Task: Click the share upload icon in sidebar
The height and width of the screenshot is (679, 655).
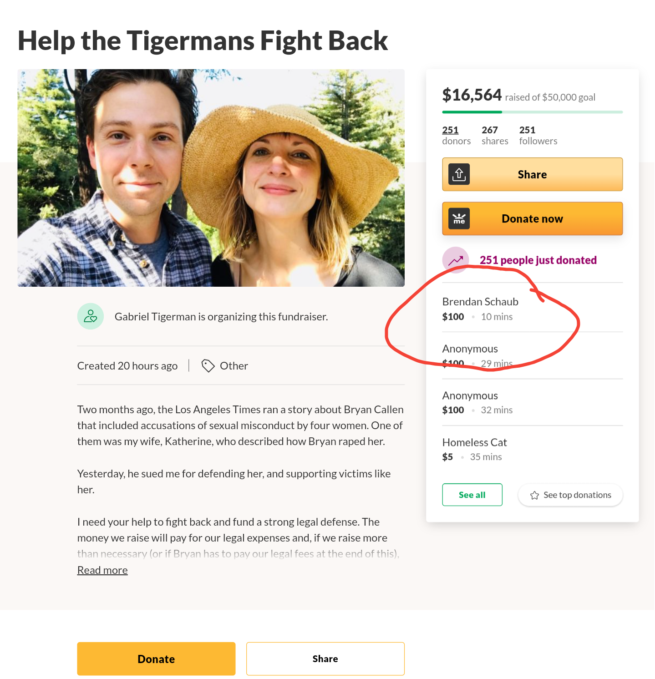Action: (x=459, y=174)
